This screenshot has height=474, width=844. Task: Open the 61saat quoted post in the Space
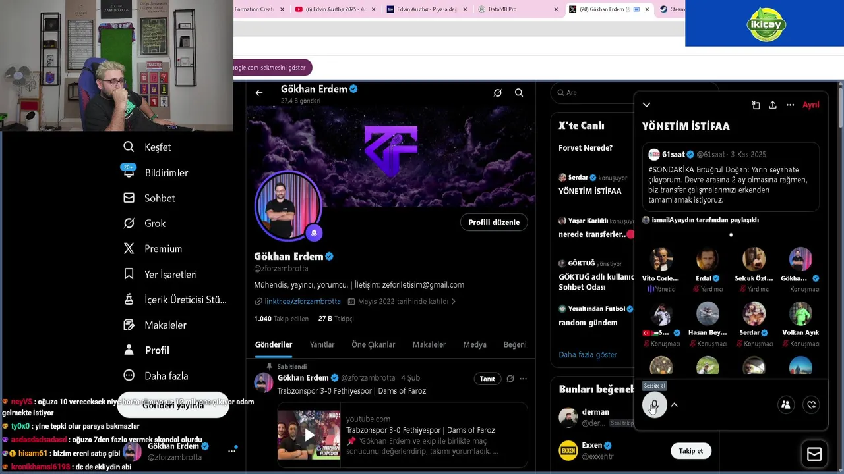pyautogui.click(x=731, y=178)
